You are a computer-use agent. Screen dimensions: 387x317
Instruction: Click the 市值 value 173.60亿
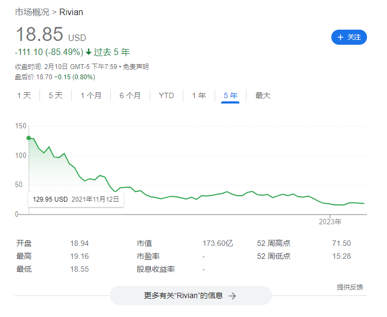coord(218,243)
